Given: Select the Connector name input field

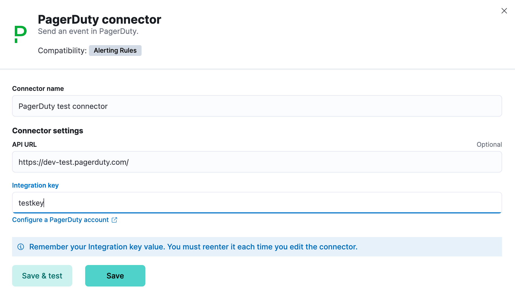Looking at the screenshot, I should point(257,106).
